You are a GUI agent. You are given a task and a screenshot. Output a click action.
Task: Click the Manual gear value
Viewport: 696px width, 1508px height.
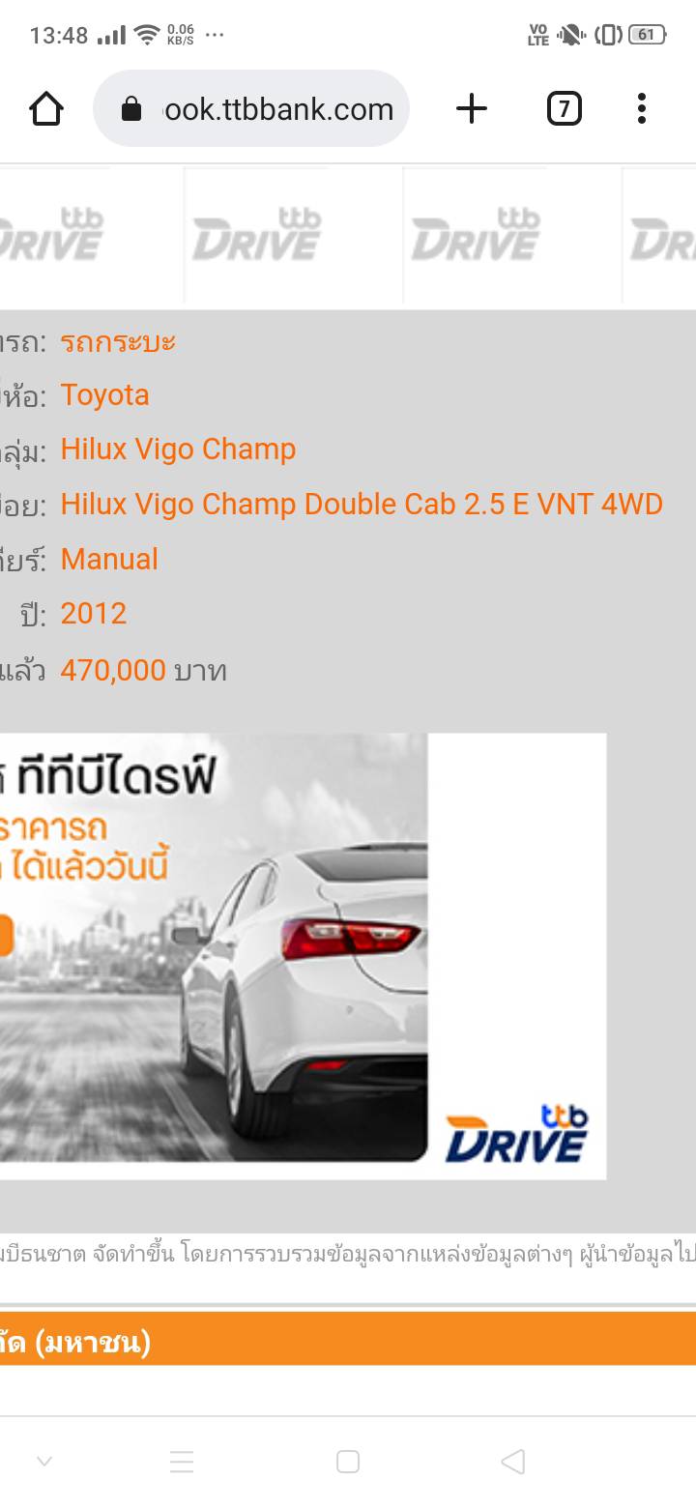point(109,559)
